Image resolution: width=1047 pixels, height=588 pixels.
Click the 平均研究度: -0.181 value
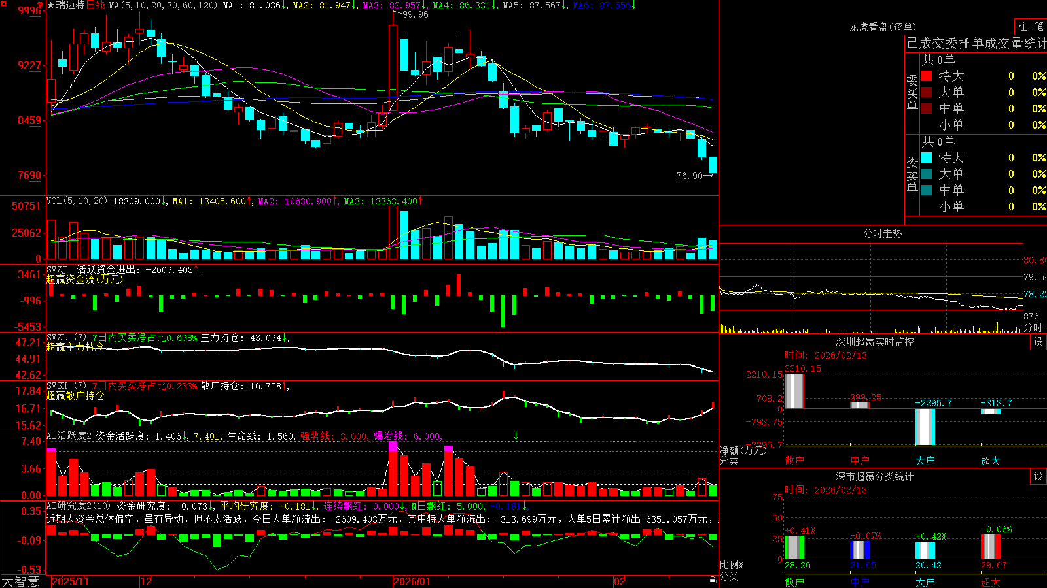[265, 506]
